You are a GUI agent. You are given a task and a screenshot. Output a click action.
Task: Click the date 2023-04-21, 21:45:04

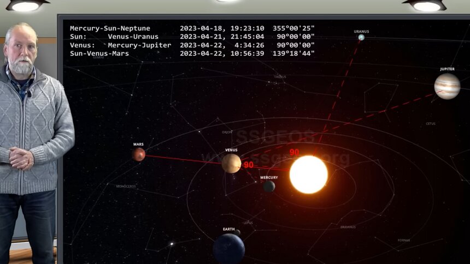pos(222,37)
